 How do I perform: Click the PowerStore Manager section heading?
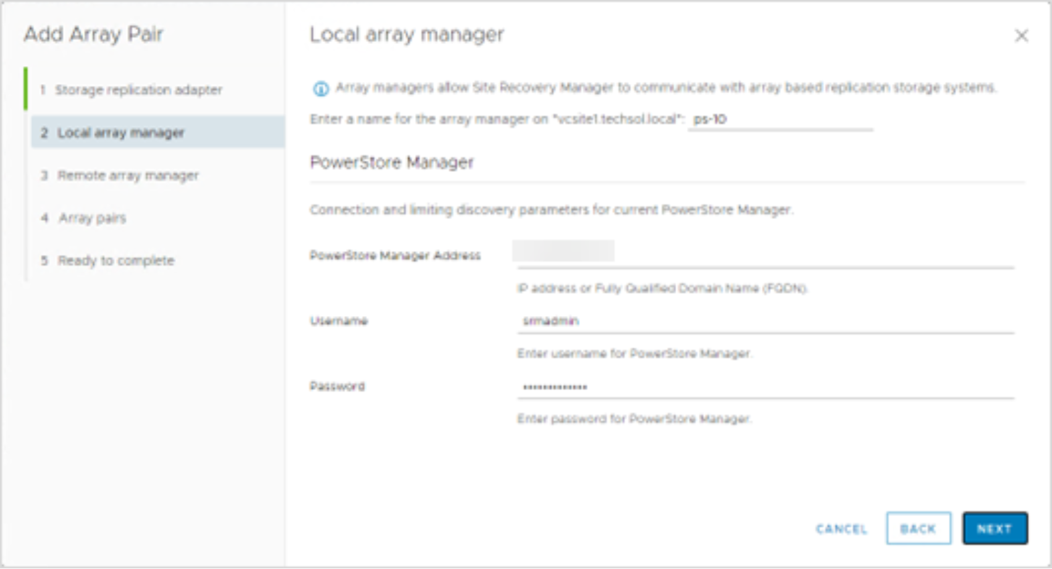[392, 162]
